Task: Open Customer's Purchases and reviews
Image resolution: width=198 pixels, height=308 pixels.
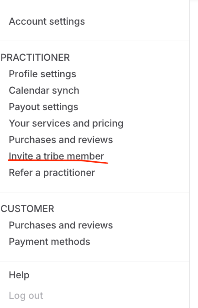Action: (x=61, y=225)
